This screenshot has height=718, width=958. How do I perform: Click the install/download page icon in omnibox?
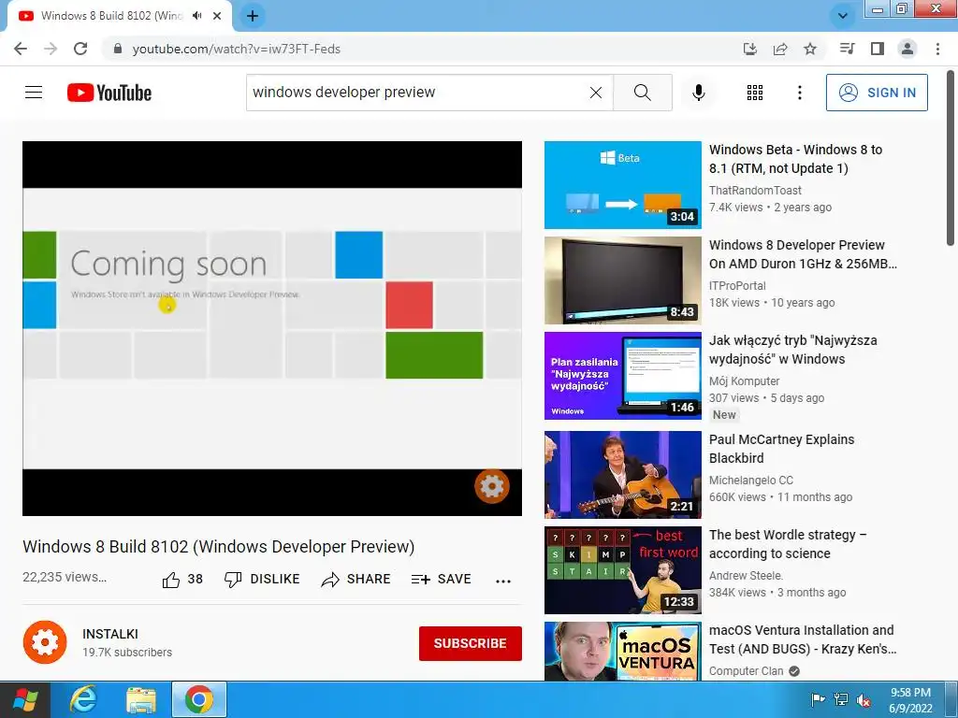750,49
